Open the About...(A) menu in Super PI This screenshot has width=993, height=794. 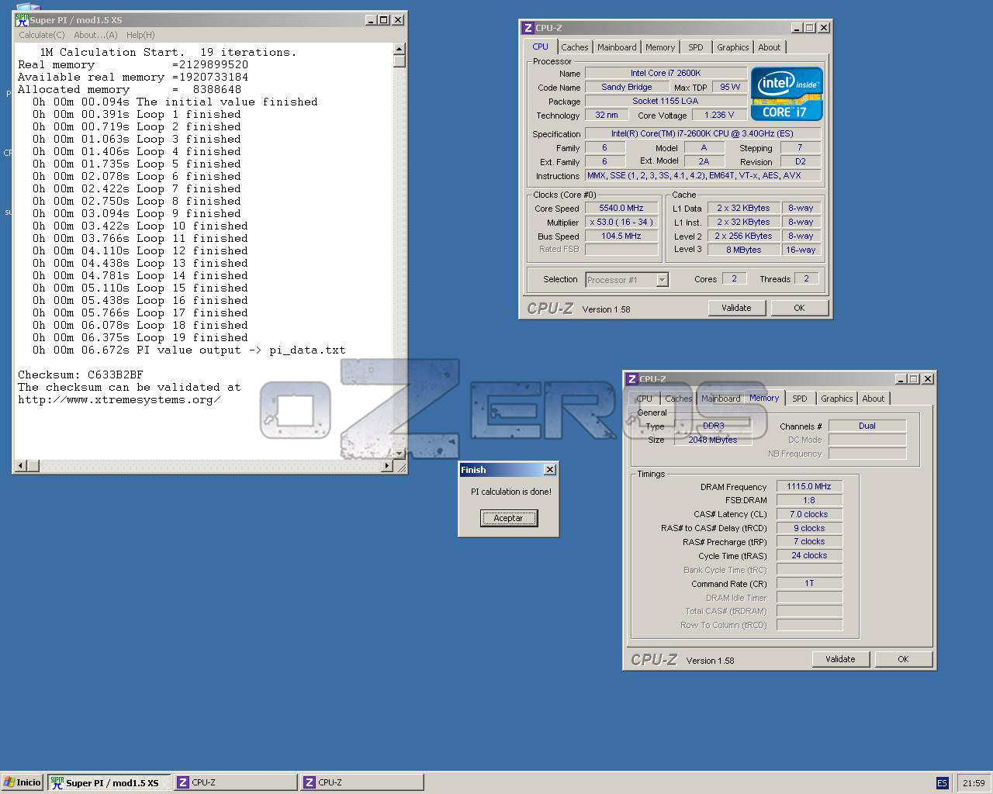(x=95, y=35)
